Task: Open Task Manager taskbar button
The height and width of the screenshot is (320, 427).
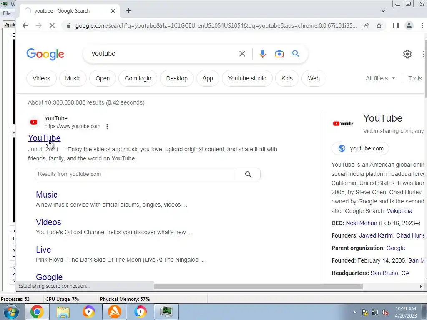Action: pos(166,312)
